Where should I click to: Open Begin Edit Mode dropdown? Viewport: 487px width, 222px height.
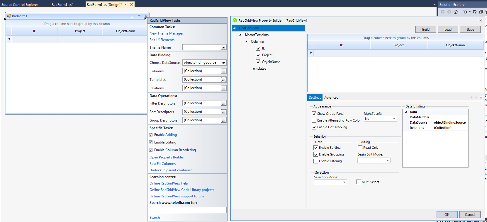click(x=388, y=160)
